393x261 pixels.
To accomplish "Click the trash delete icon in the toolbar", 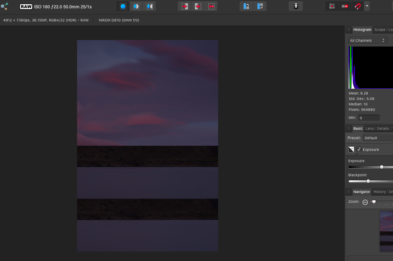I will pyautogui.click(x=296, y=6).
